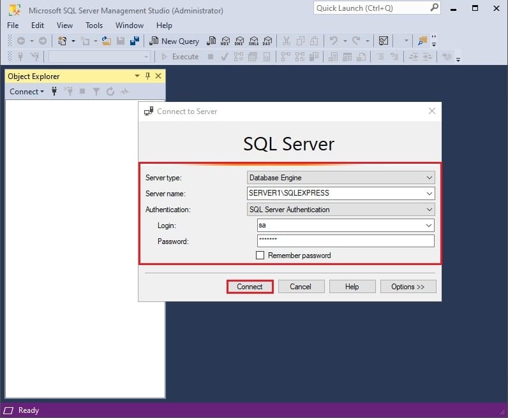
Task: Expand the Server name dropdown arrow
Action: tap(429, 194)
